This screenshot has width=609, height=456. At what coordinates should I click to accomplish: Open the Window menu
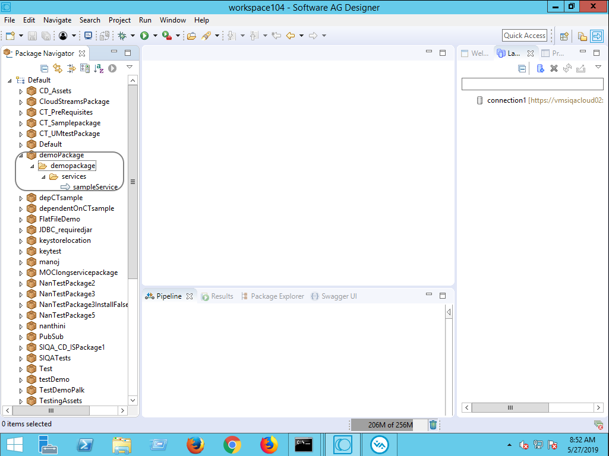click(x=173, y=20)
